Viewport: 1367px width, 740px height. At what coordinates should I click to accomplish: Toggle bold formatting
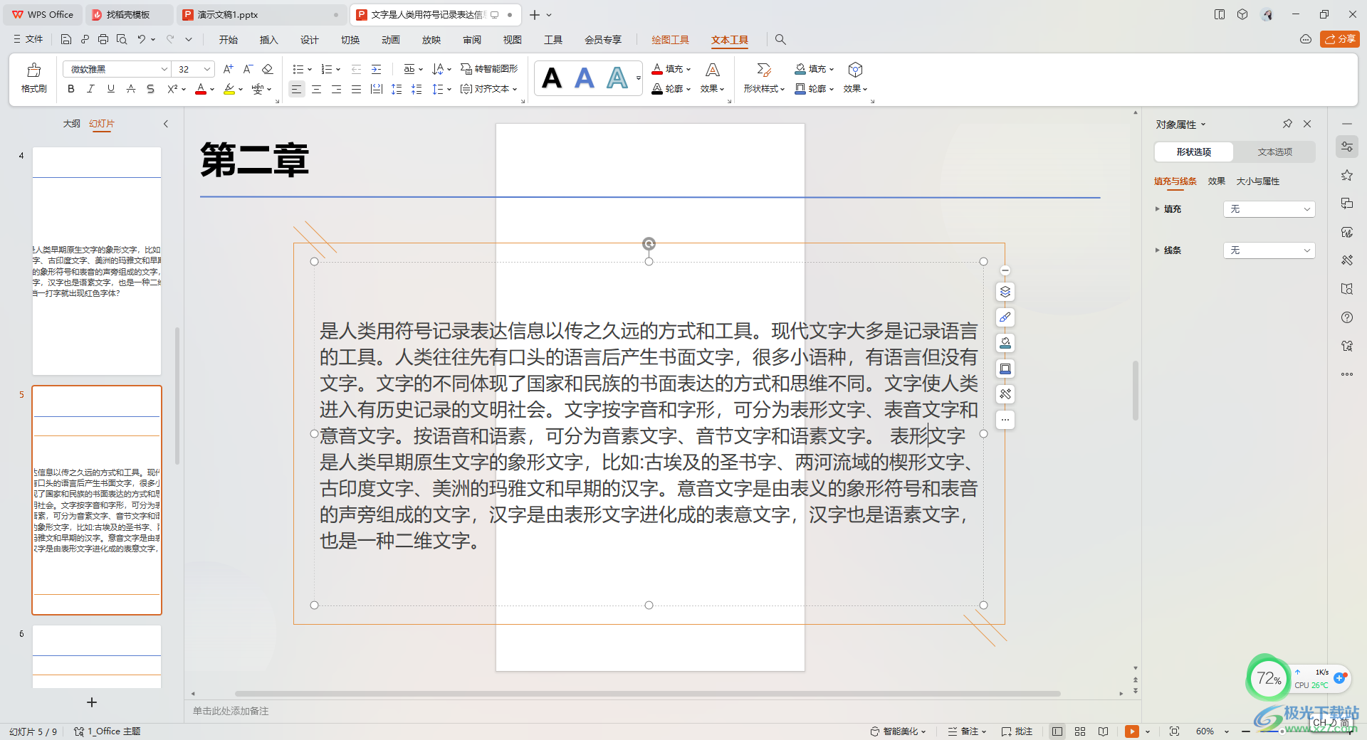70,89
